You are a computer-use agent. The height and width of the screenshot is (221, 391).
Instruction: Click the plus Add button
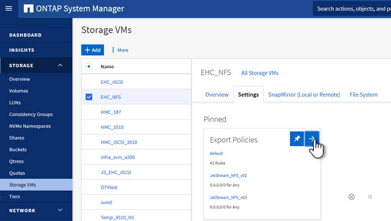click(x=93, y=50)
